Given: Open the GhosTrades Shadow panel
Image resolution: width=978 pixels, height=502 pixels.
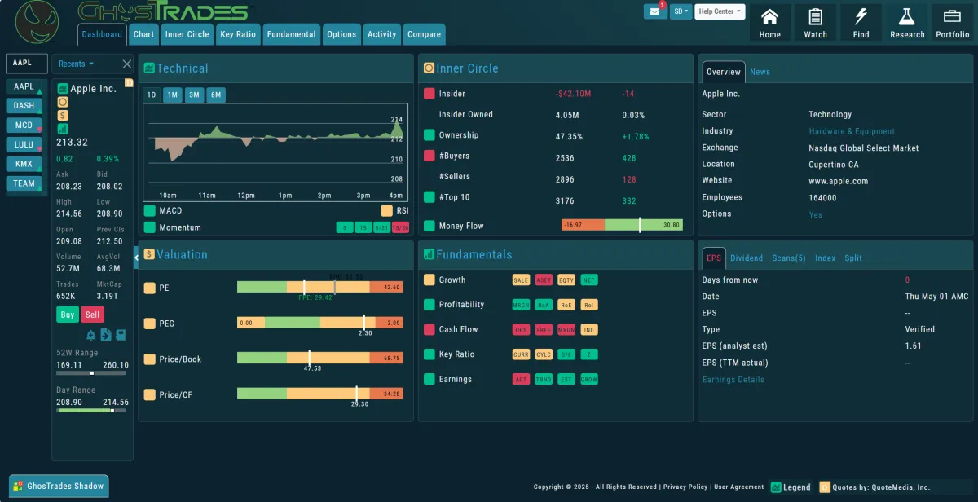Looking at the screenshot, I should (59, 487).
